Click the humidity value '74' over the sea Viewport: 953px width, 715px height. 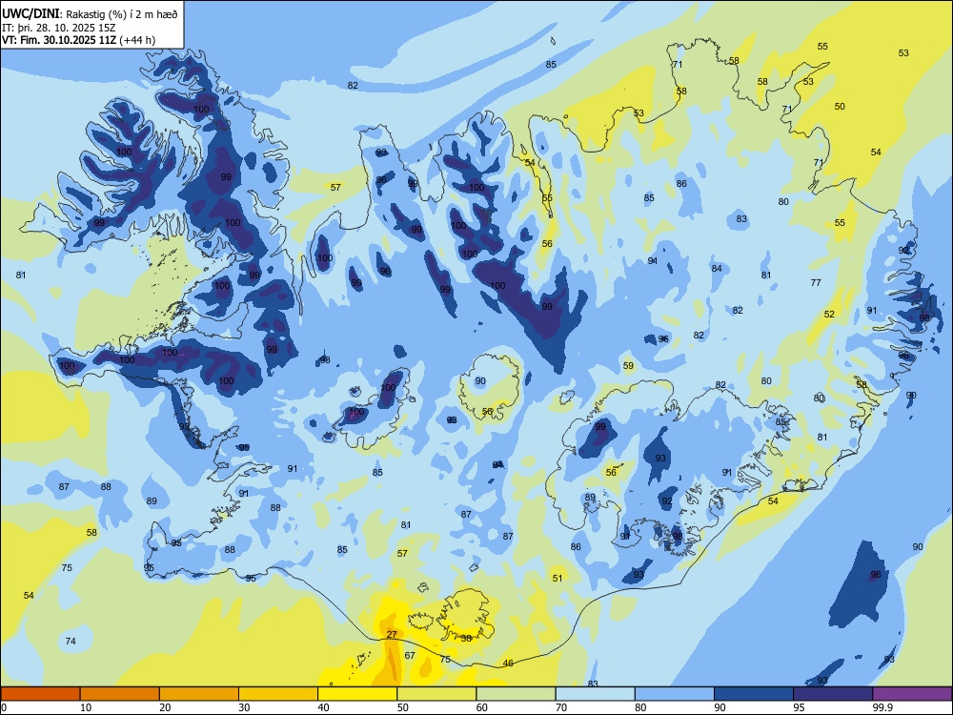point(71,641)
